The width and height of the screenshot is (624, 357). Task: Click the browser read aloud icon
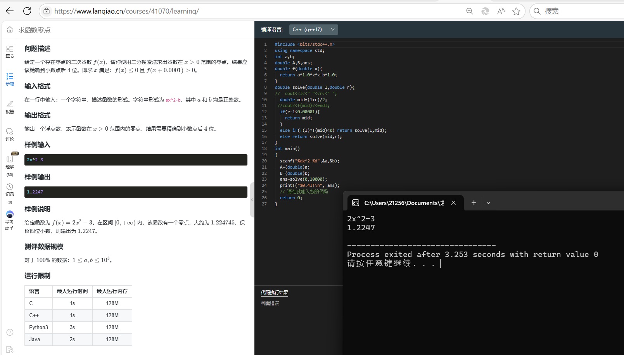[501, 11]
